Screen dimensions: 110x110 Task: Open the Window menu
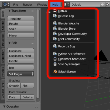click(x=42, y=5)
